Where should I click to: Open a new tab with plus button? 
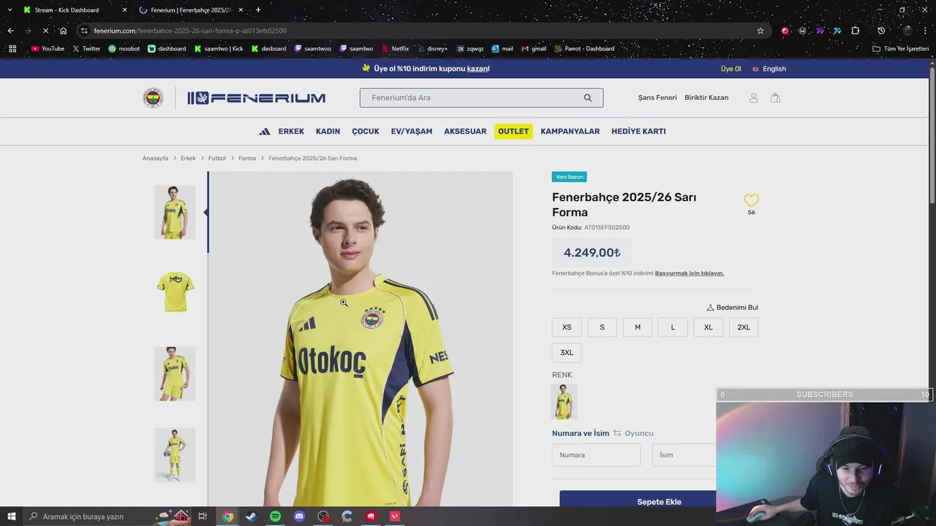tap(258, 10)
